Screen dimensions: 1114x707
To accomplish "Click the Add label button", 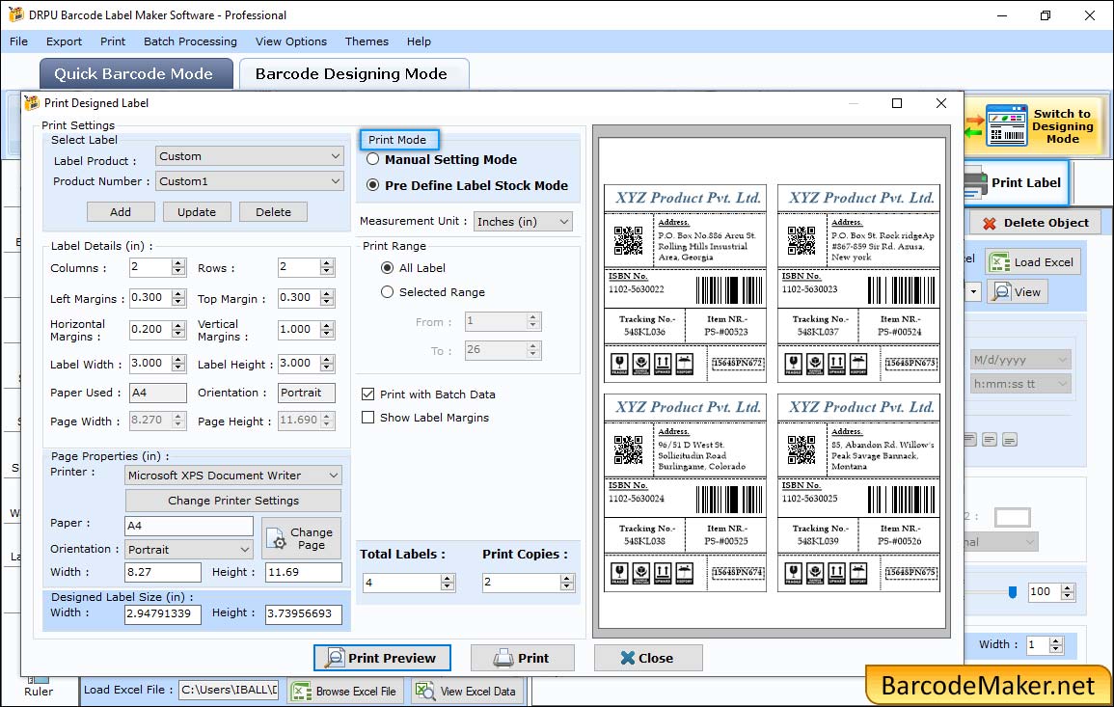I will pos(121,212).
